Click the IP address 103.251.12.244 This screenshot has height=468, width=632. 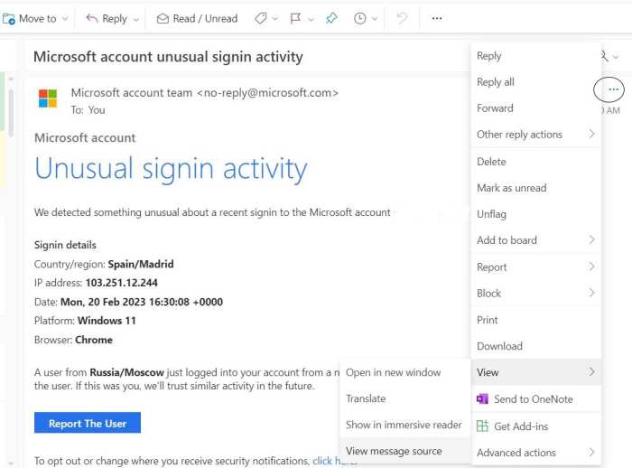121,283
